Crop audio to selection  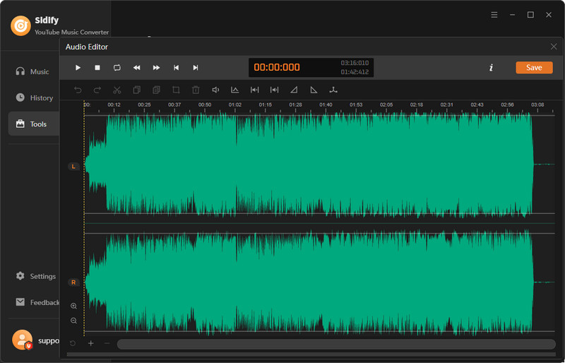tap(176, 90)
